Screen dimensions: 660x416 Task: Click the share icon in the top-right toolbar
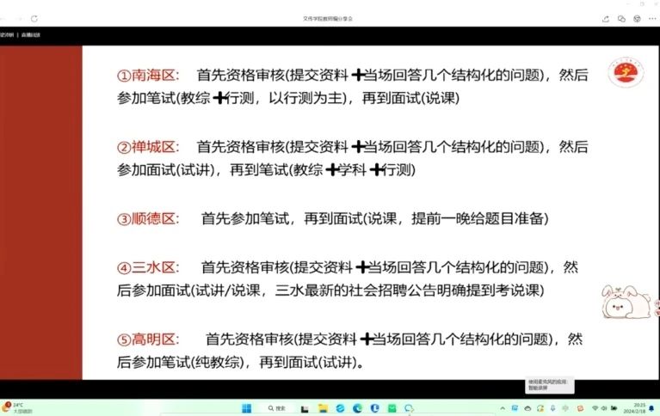coord(604,18)
